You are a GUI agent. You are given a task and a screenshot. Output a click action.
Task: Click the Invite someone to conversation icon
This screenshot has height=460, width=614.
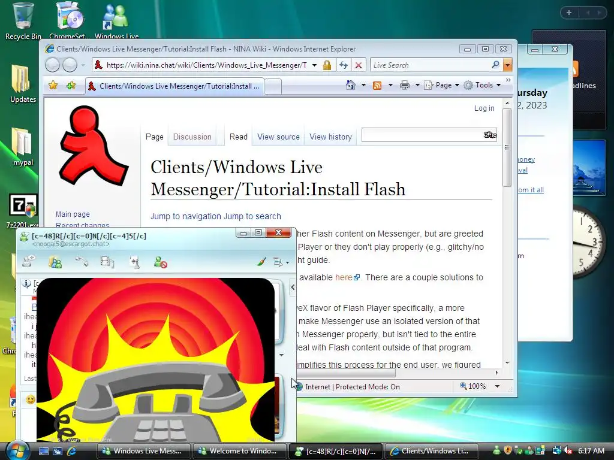point(29,262)
